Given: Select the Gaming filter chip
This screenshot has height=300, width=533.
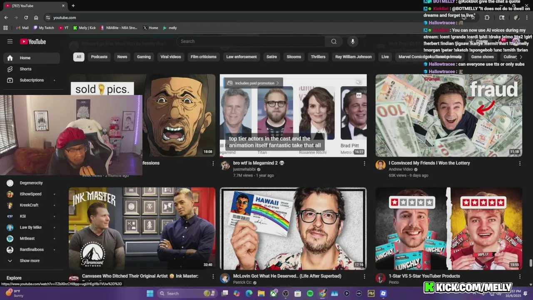Looking at the screenshot, I should tap(144, 57).
